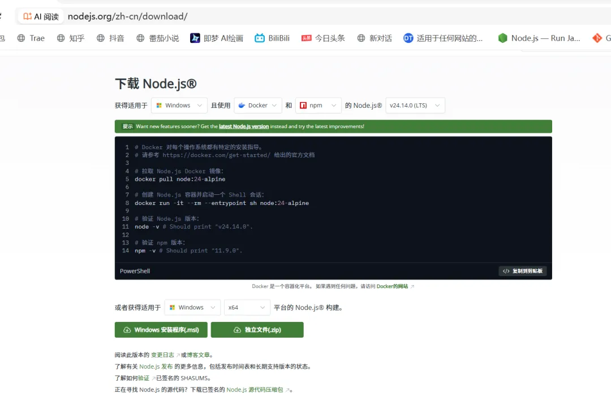Viewport: 611px width, 393px height.
Task: Expand the lower Windows platform dropdown
Action: click(192, 307)
